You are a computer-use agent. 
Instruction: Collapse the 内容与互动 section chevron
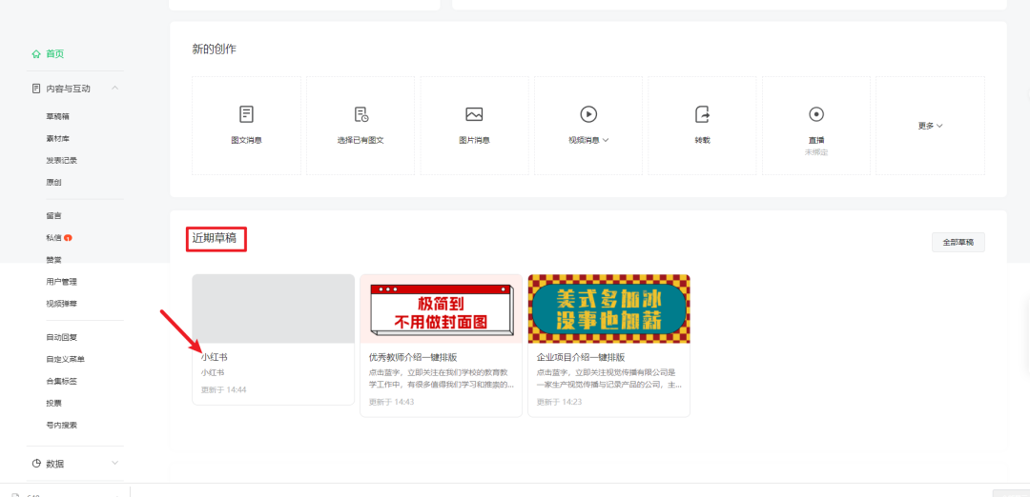point(115,88)
